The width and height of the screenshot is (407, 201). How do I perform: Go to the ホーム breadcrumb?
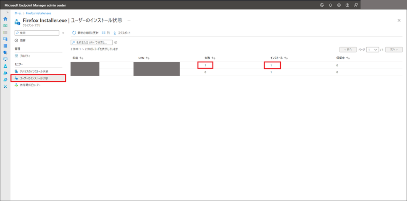click(18, 13)
